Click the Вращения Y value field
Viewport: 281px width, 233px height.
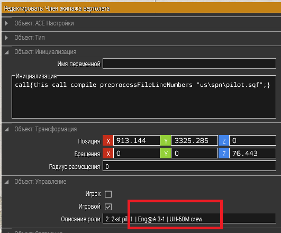[194, 153]
